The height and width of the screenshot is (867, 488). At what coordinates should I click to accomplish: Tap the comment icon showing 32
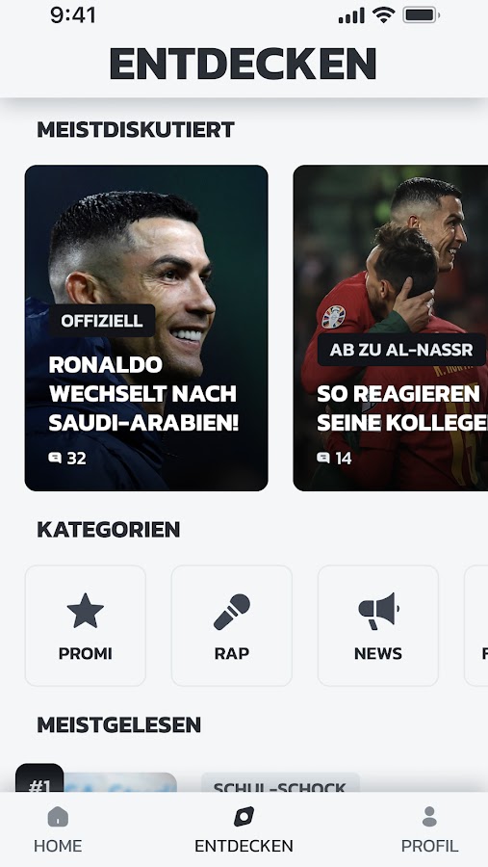55,458
